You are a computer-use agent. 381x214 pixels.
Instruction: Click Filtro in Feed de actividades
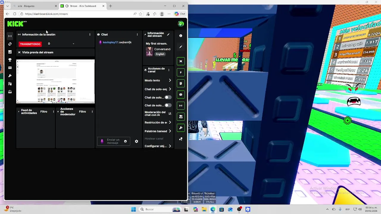click(x=44, y=112)
